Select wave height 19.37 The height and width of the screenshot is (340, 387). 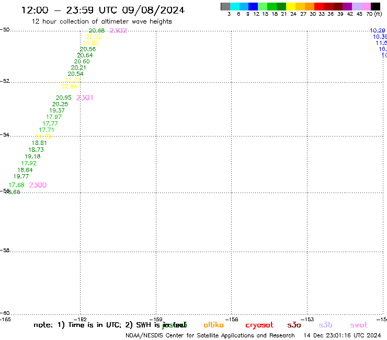[x=57, y=110]
